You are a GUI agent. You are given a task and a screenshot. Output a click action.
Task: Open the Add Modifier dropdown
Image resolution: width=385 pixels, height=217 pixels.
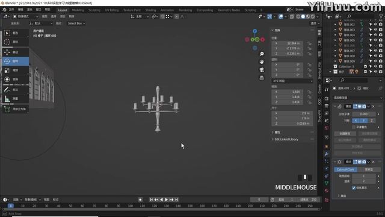[357, 98]
